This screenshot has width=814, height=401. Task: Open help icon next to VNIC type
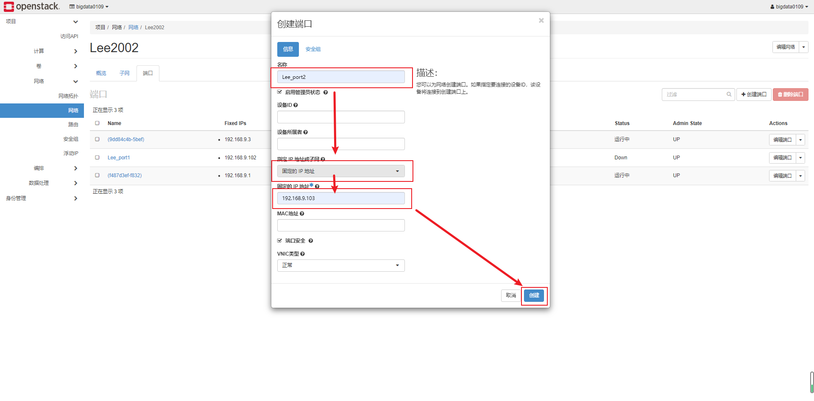302,254
